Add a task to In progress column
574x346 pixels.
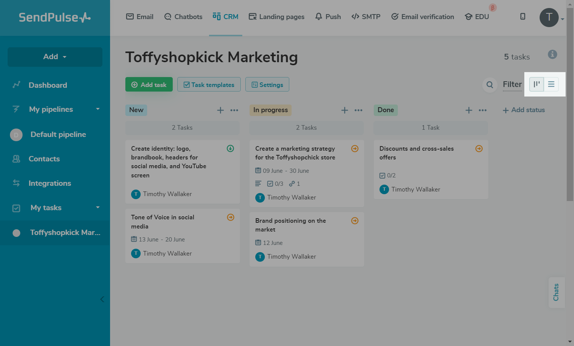[x=345, y=110]
